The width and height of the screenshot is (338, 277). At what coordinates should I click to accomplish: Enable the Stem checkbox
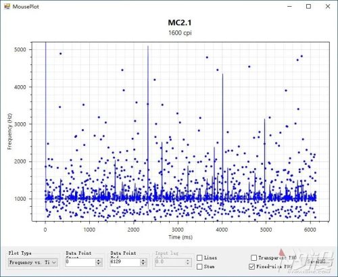point(199,267)
